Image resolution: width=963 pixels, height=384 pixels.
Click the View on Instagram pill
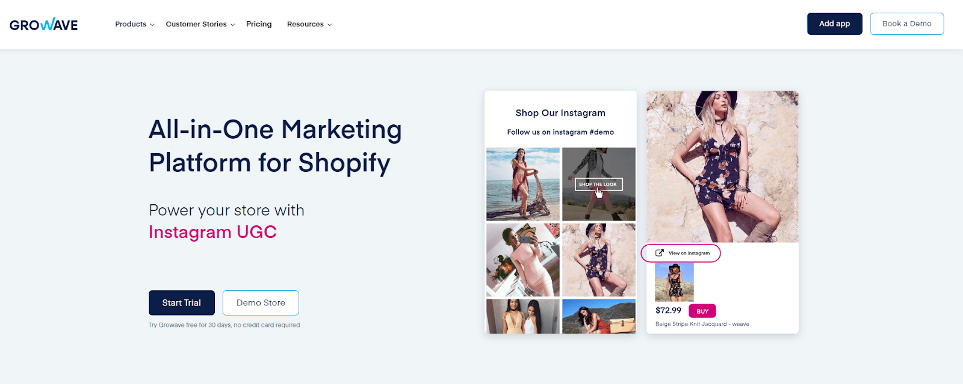681,253
